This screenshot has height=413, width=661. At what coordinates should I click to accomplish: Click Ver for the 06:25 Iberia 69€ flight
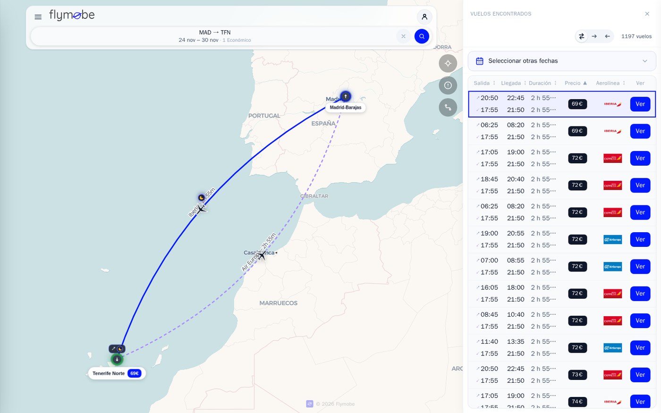pyautogui.click(x=640, y=131)
